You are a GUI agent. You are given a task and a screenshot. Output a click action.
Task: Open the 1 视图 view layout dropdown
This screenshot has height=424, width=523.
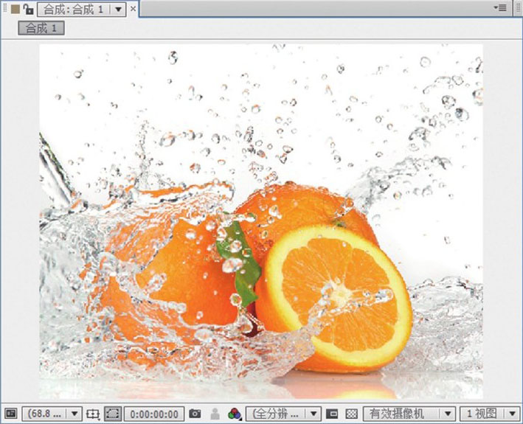tap(489, 414)
